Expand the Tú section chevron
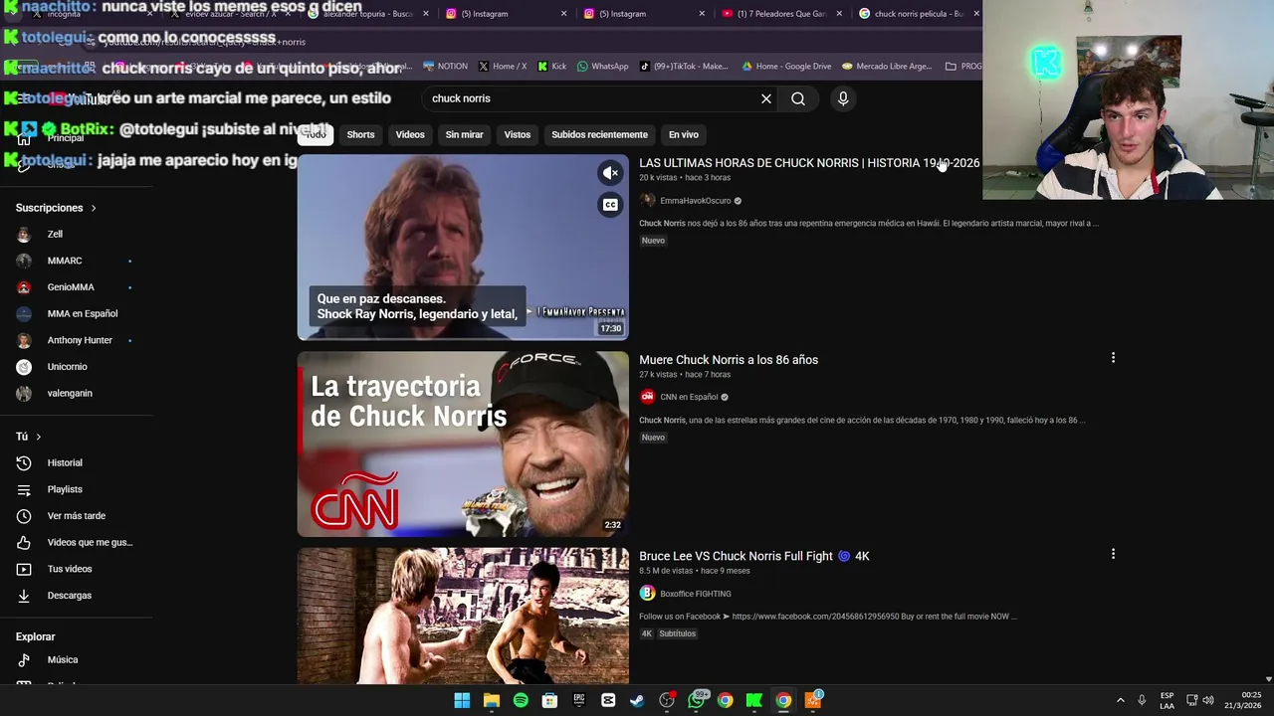1274x716 pixels. pyautogui.click(x=39, y=437)
